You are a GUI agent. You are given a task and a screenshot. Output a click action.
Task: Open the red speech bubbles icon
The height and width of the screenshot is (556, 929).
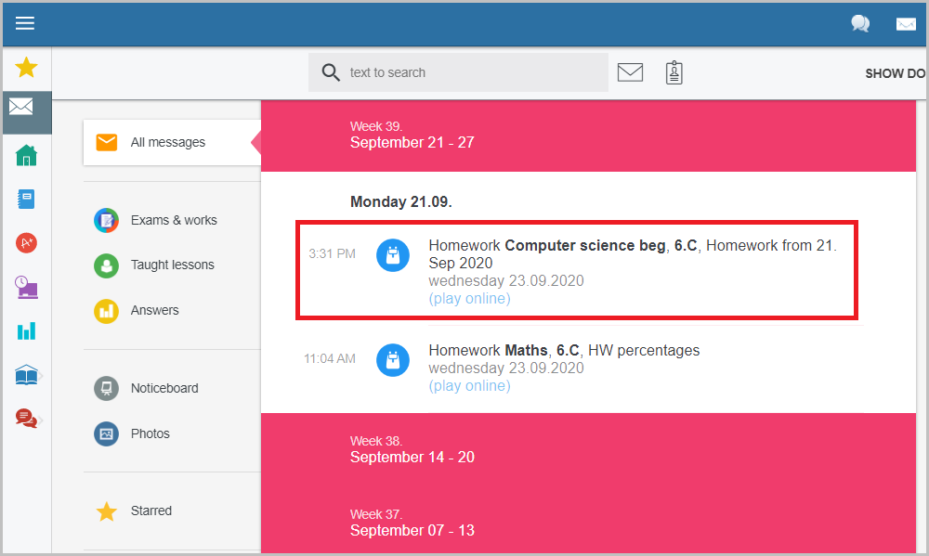coord(26,419)
